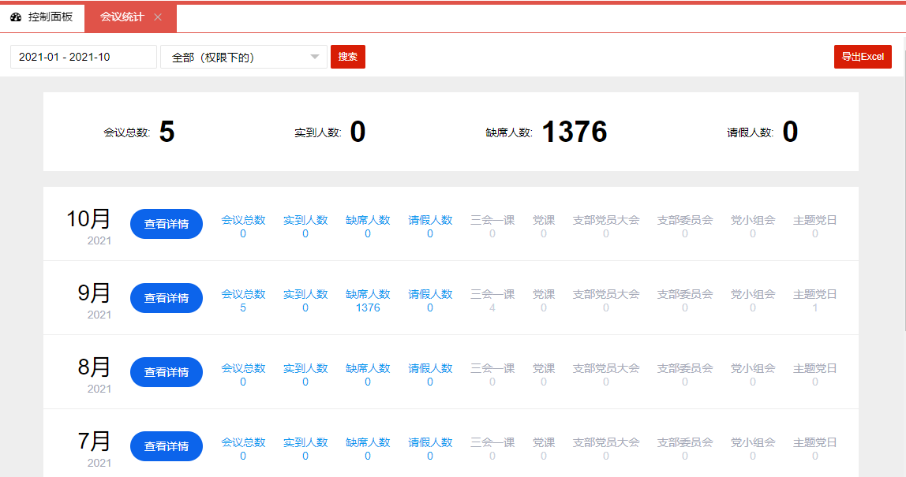
Task: Open the date range input field
Action: pyautogui.click(x=83, y=57)
